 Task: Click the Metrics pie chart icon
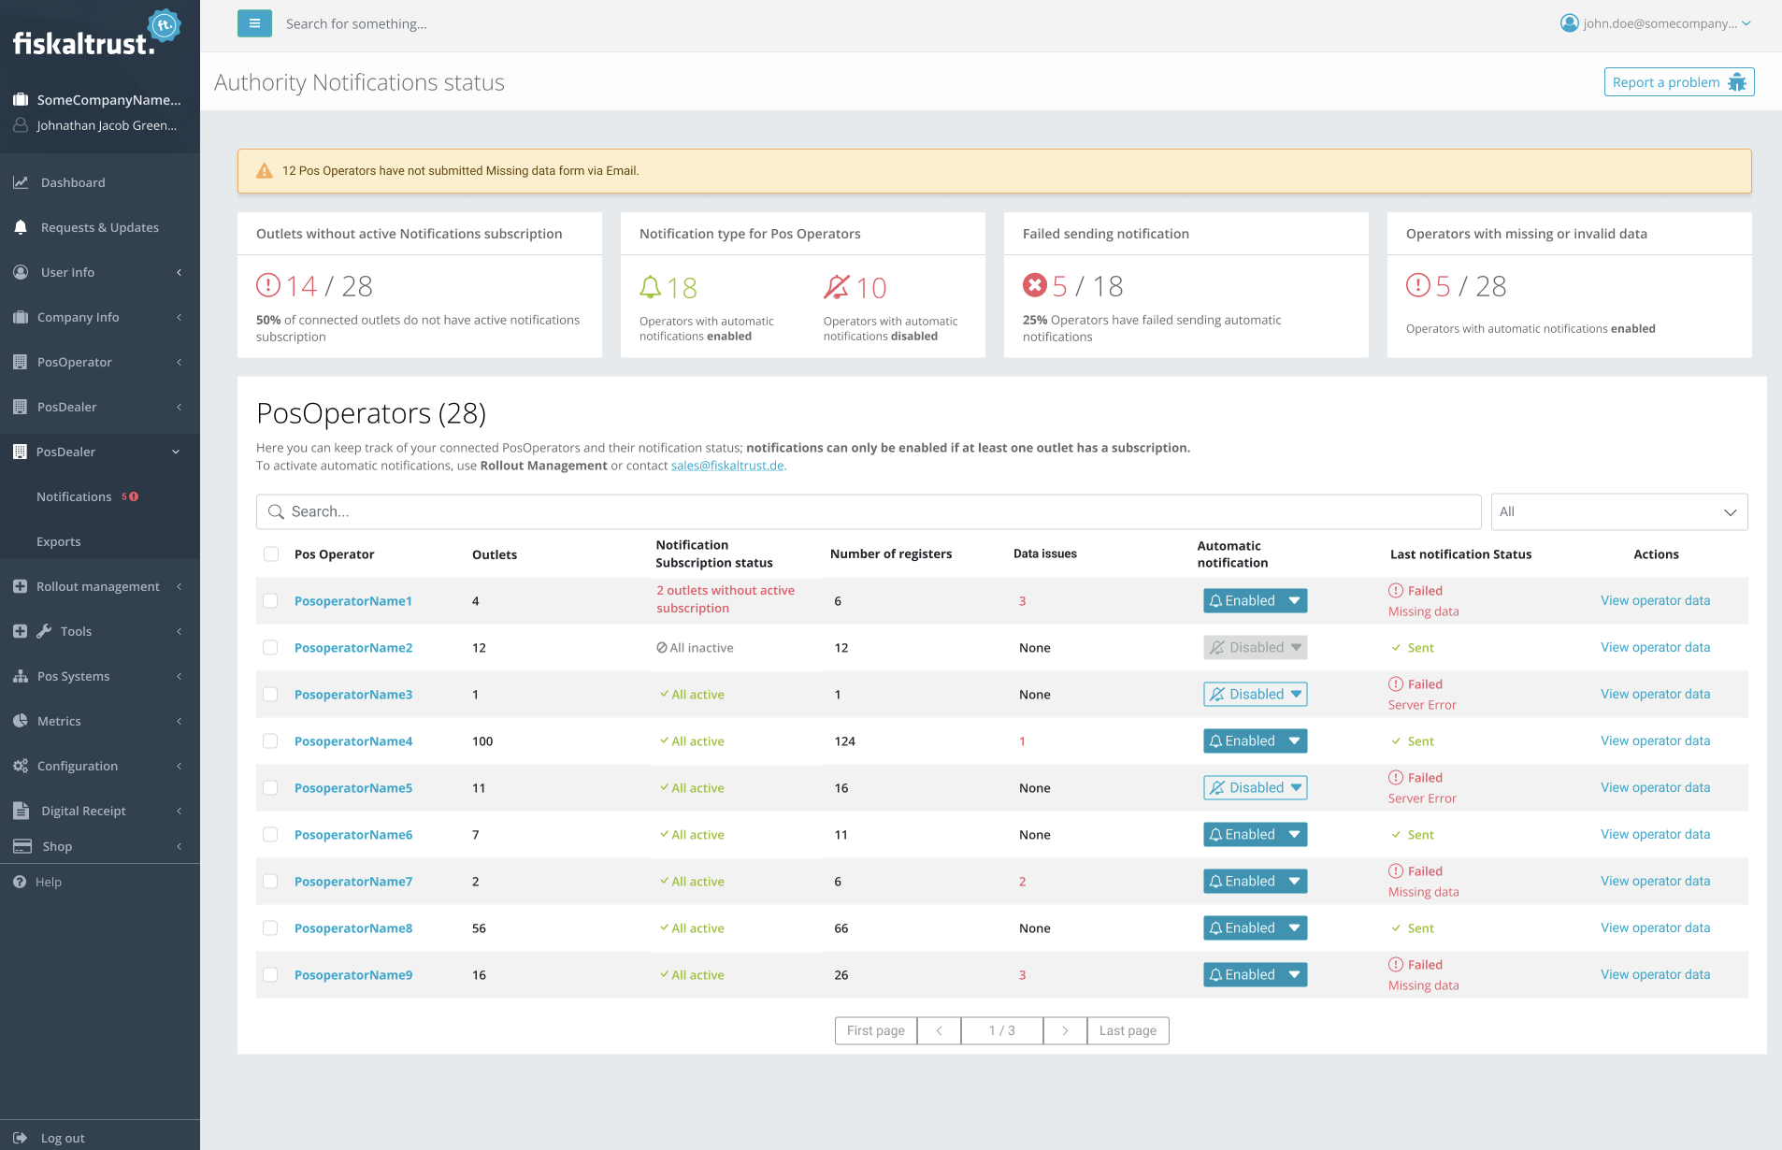(21, 721)
